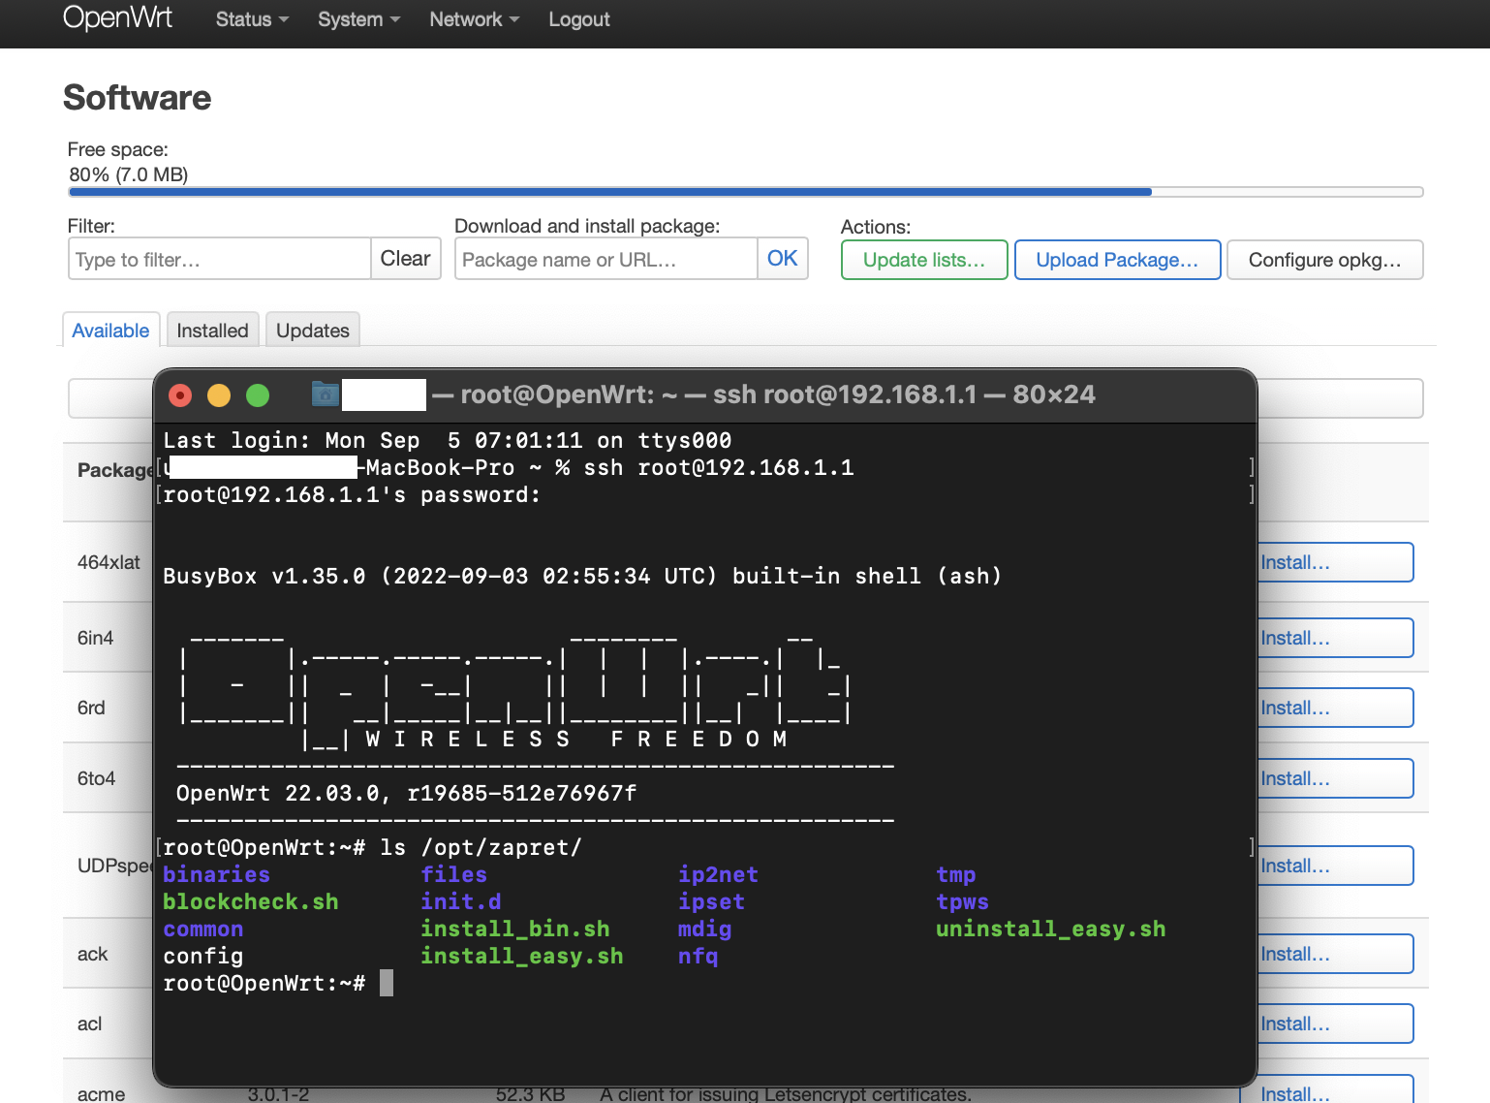Viewport: 1490px width, 1103px height.
Task: Click into the Type to filter field
Action: pos(220,260)
